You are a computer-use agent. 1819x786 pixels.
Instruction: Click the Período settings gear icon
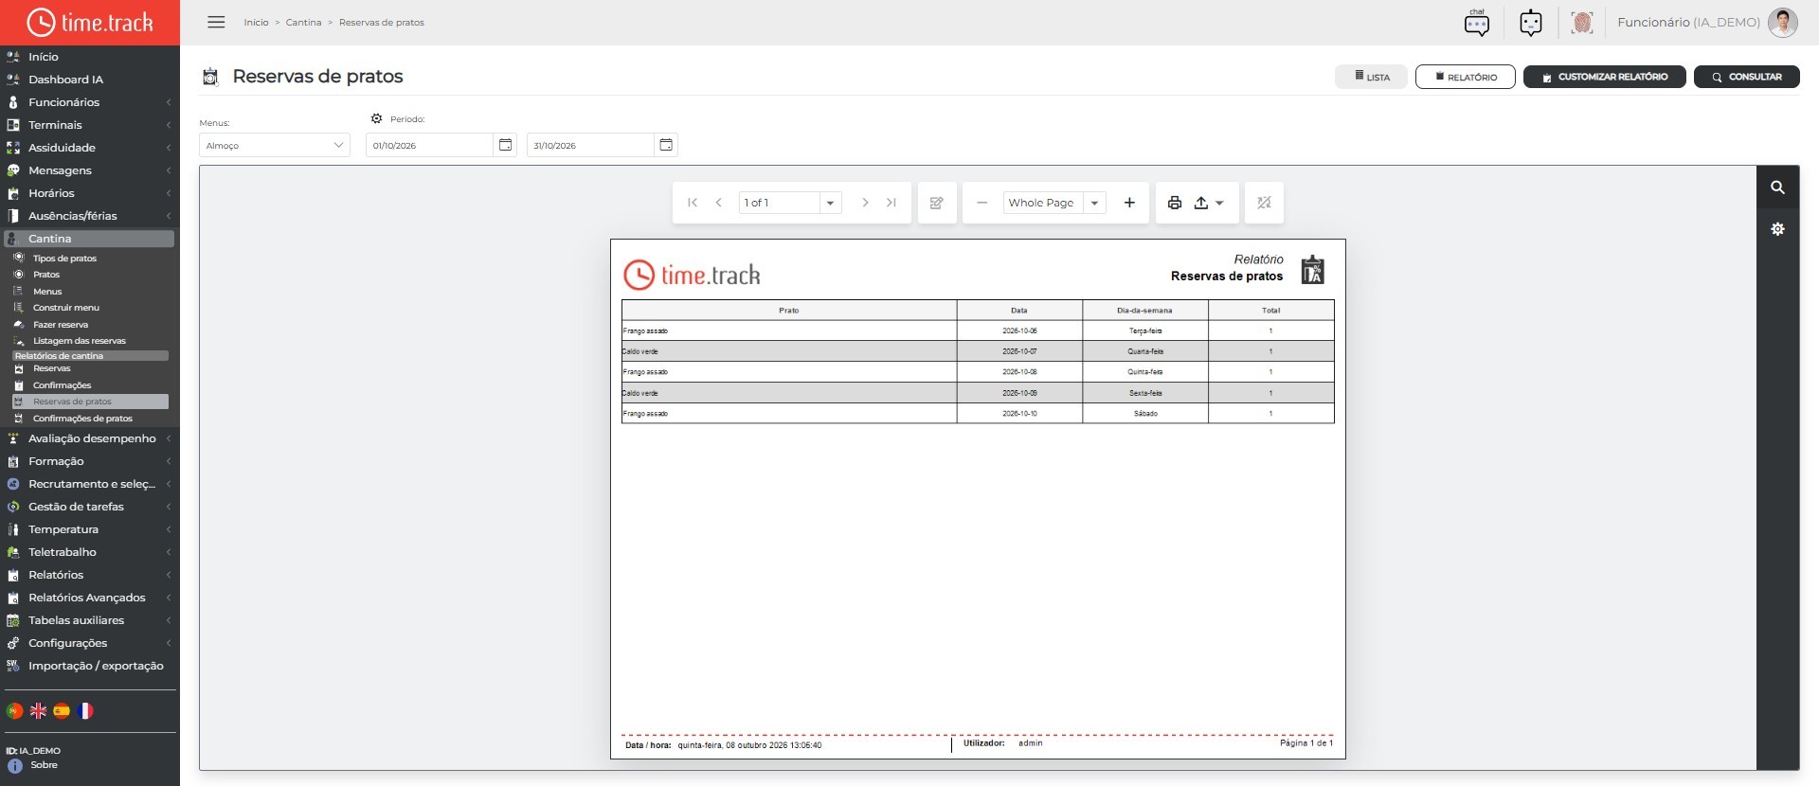click(376, 118)
